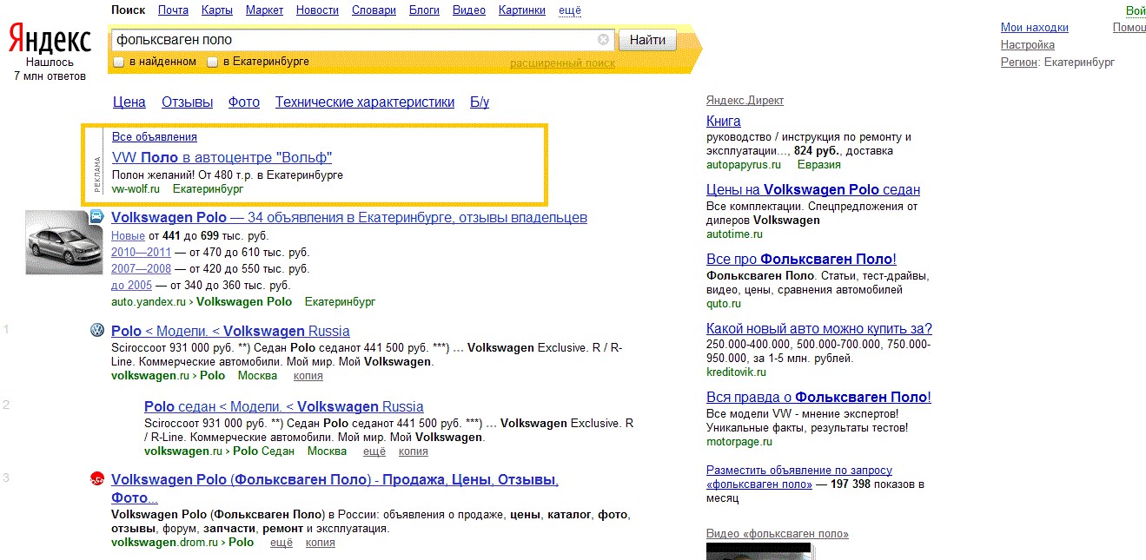Expand 'ещё' under Polo седан result
This screenshot has width=1146, height=560.
(x=374, y=451)
